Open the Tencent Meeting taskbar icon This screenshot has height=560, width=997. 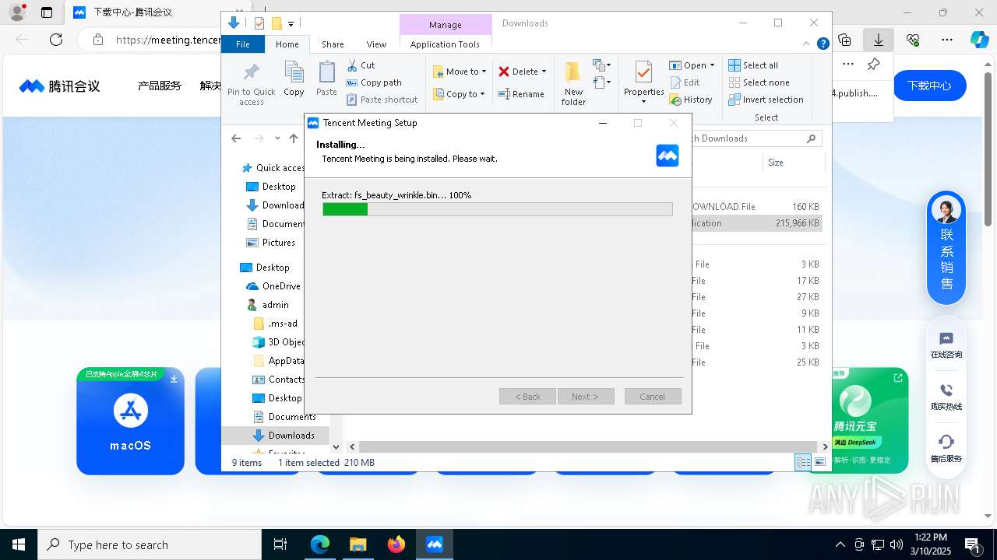pos(435,544)
